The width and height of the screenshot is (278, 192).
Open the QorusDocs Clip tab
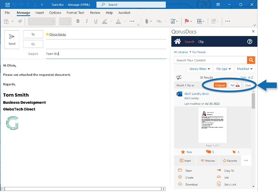coord(201,42)
